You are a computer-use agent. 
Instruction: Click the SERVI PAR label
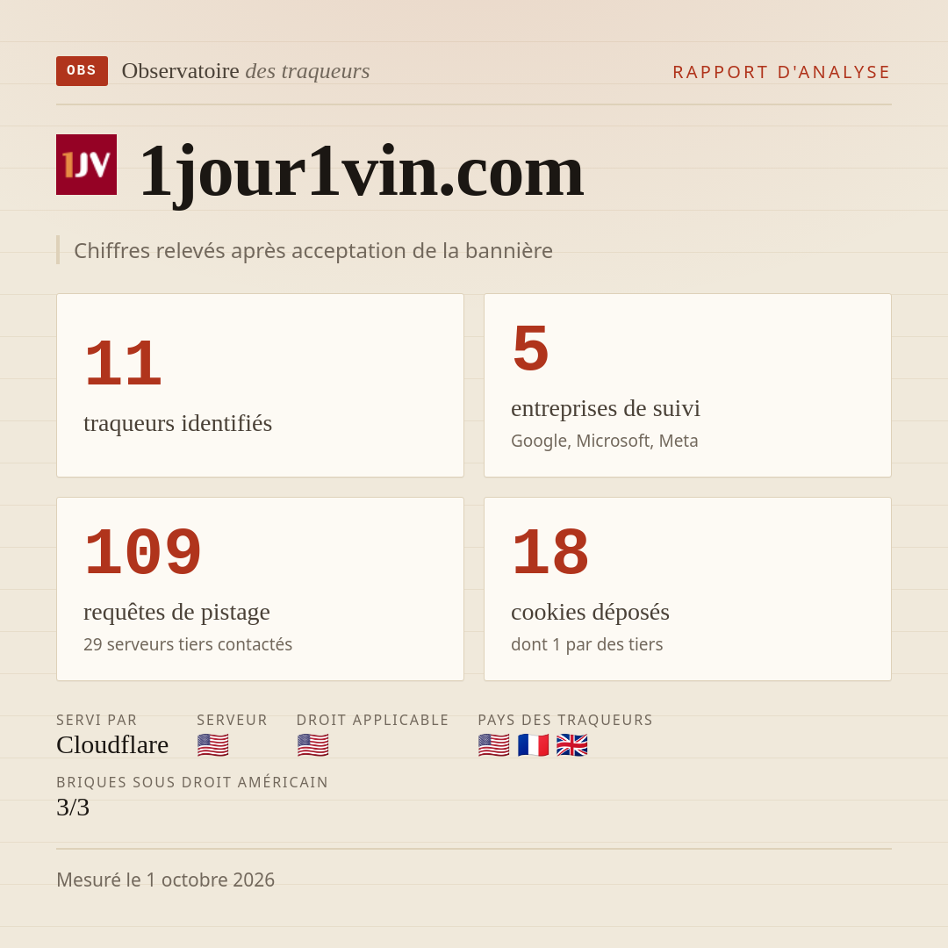click(97, 720)
